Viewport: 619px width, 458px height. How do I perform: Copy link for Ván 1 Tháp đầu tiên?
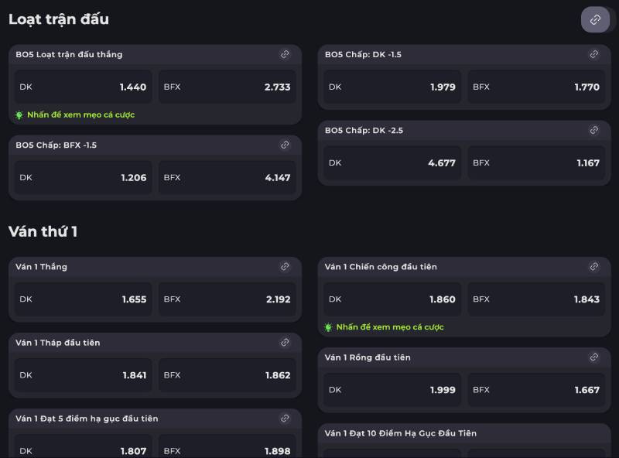click(285, 342)
